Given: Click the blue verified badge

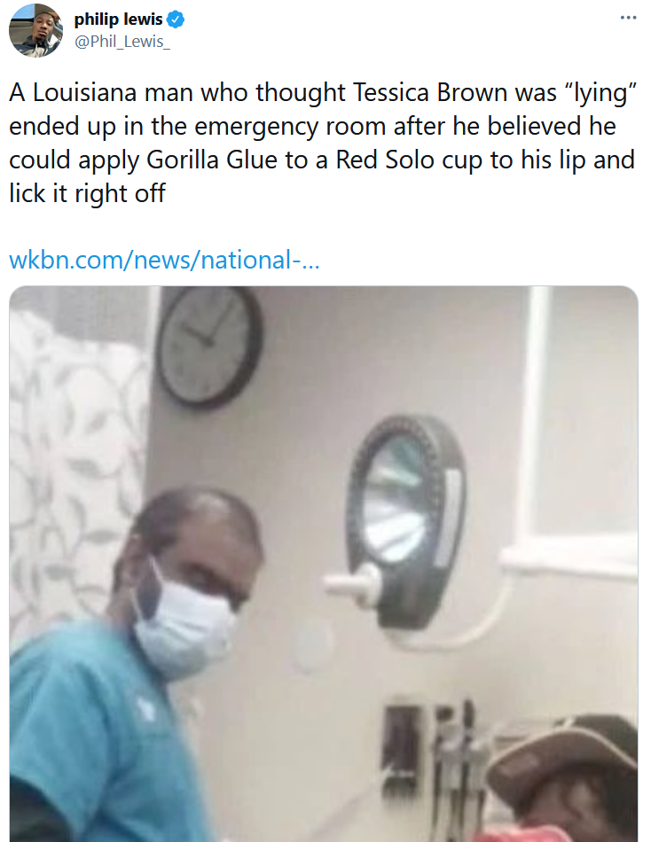Looking at the screenshot, I should point(176,19).
